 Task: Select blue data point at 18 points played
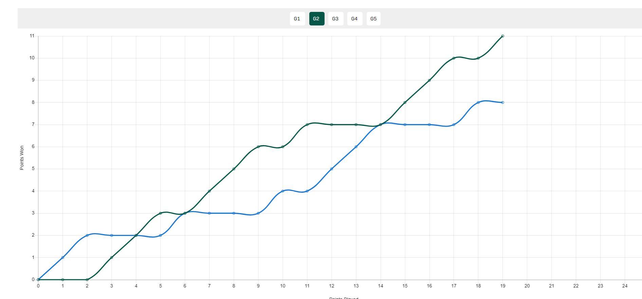(x=478, y=102)
